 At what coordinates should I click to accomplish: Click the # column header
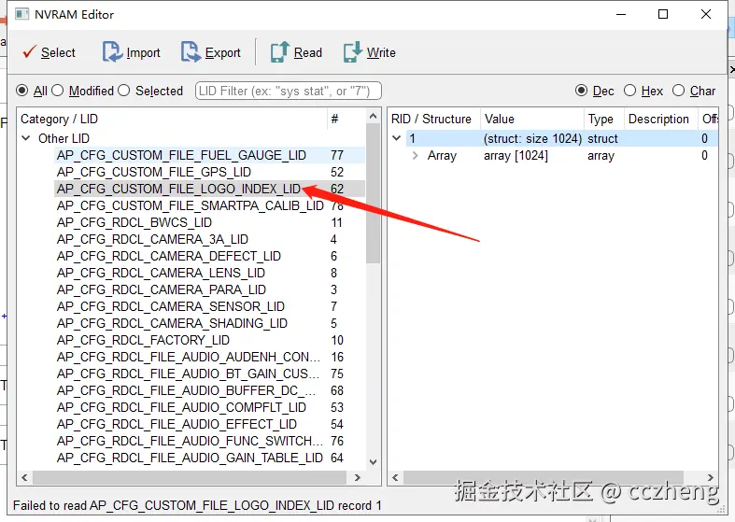(346, 119)
